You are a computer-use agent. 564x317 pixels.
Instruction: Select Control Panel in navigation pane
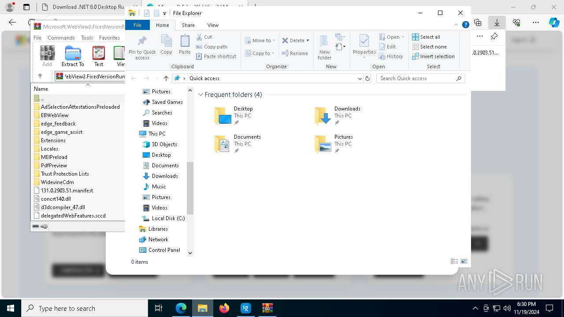click(x=160, y=250)
